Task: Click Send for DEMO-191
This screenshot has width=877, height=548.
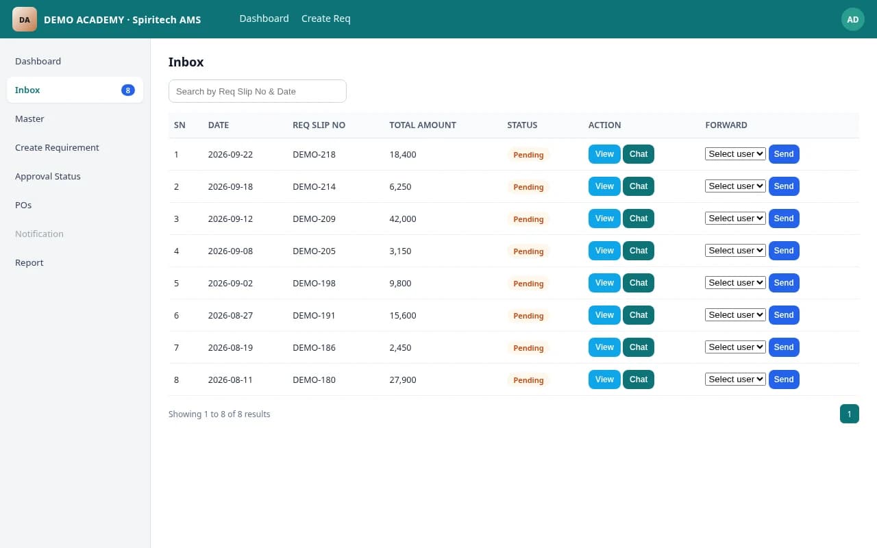Action: pos(784,315)
